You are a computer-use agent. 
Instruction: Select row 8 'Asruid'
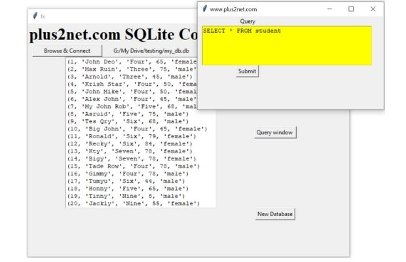[x=128, y=114]
